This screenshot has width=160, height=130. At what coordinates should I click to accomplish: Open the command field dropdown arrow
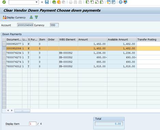(x=37, y=2)
